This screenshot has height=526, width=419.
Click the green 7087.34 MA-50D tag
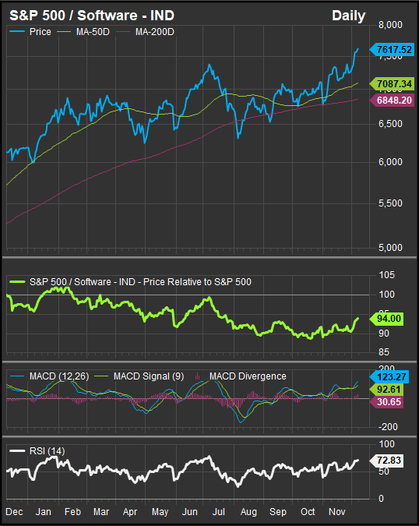click(x=392, y=83)
